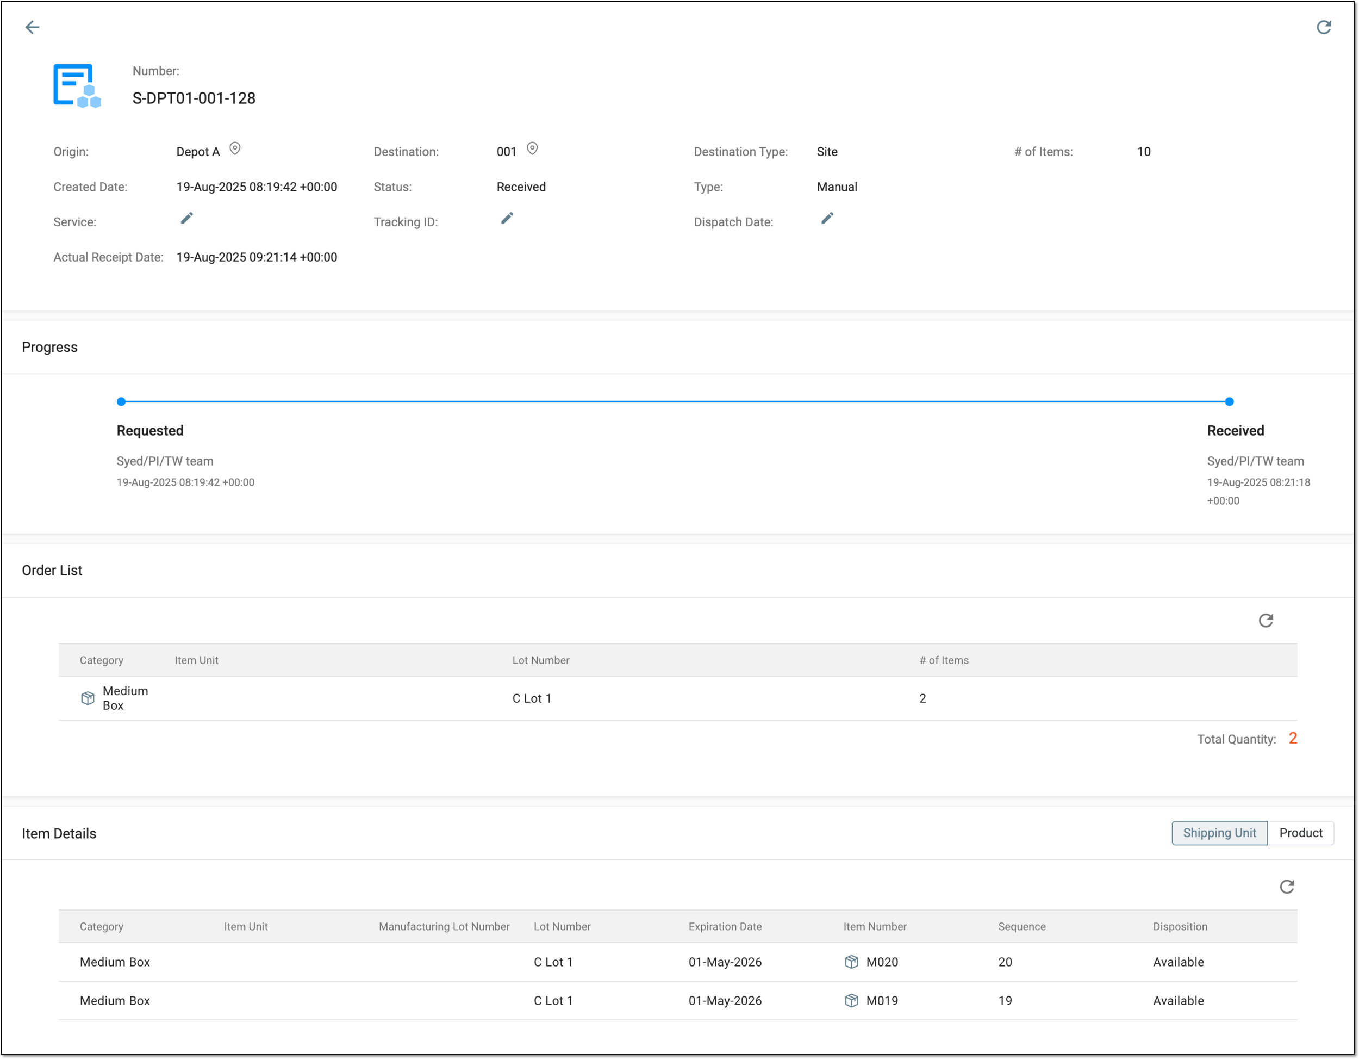The height and width of the screenshot is (1059, 1359).
Task: Click the Sequence 20 cell
Action: click(x=1005, y=962)
